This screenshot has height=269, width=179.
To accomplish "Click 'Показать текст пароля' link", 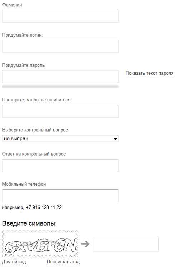I will [150, 73].
